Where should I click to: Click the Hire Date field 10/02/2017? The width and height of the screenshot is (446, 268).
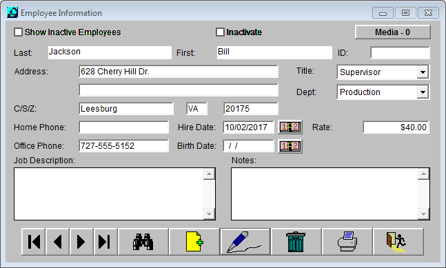[x=249, y=127]
